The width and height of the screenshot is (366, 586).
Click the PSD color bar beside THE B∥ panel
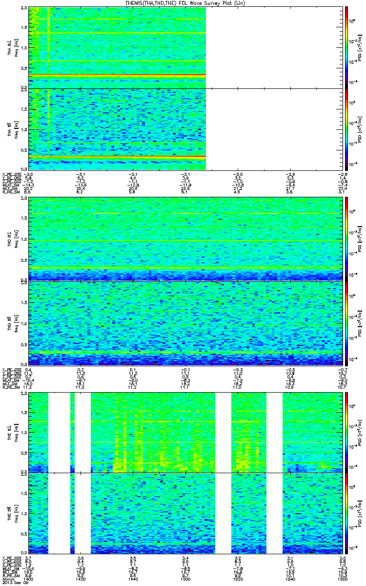[346, 513]
